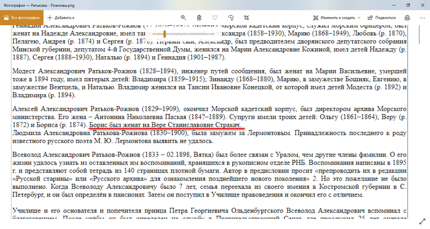The height and width of the screenshot is (229, 430).
Task: Click the underlined sentence about Борис
Action: [x=165, y=125]
